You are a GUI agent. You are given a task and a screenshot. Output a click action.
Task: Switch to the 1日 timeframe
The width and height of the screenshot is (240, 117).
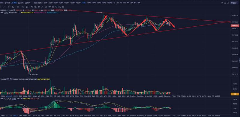coord(114,3)
